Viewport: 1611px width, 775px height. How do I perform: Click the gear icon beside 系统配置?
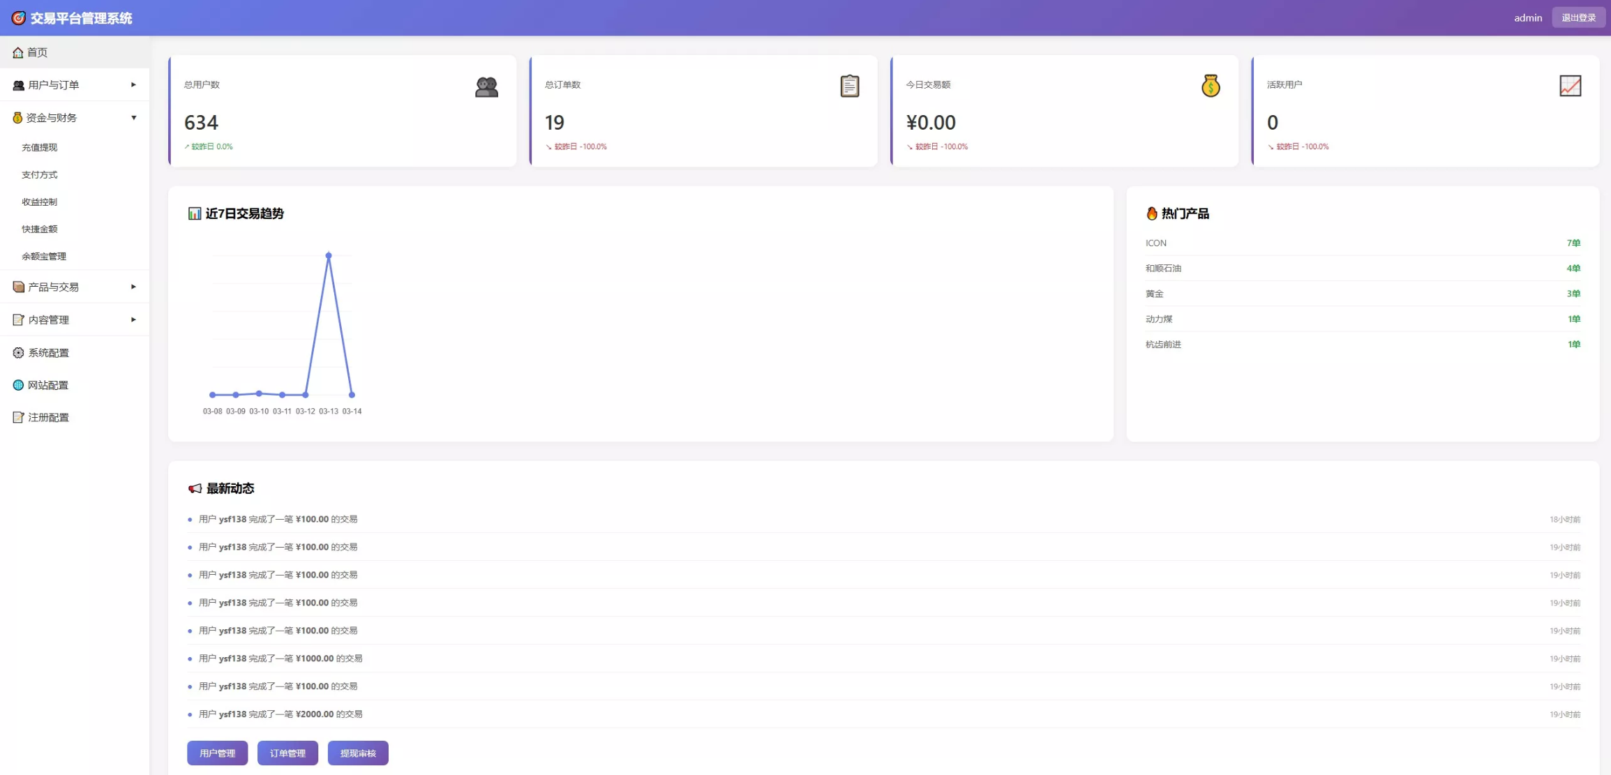pos(18,353)
